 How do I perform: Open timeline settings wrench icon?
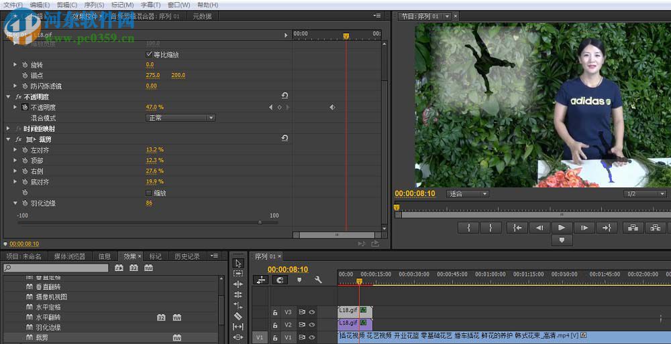[x=318, y=280]
